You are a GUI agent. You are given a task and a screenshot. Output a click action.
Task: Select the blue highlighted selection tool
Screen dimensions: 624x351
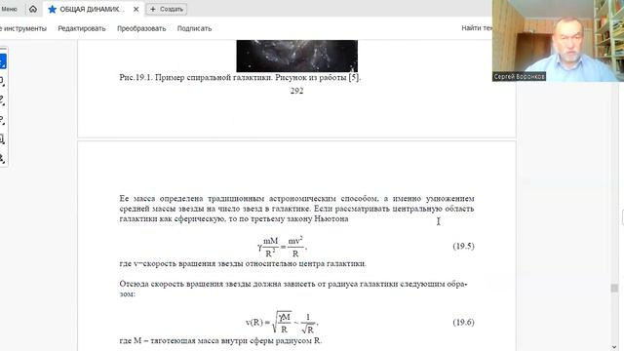2,61
